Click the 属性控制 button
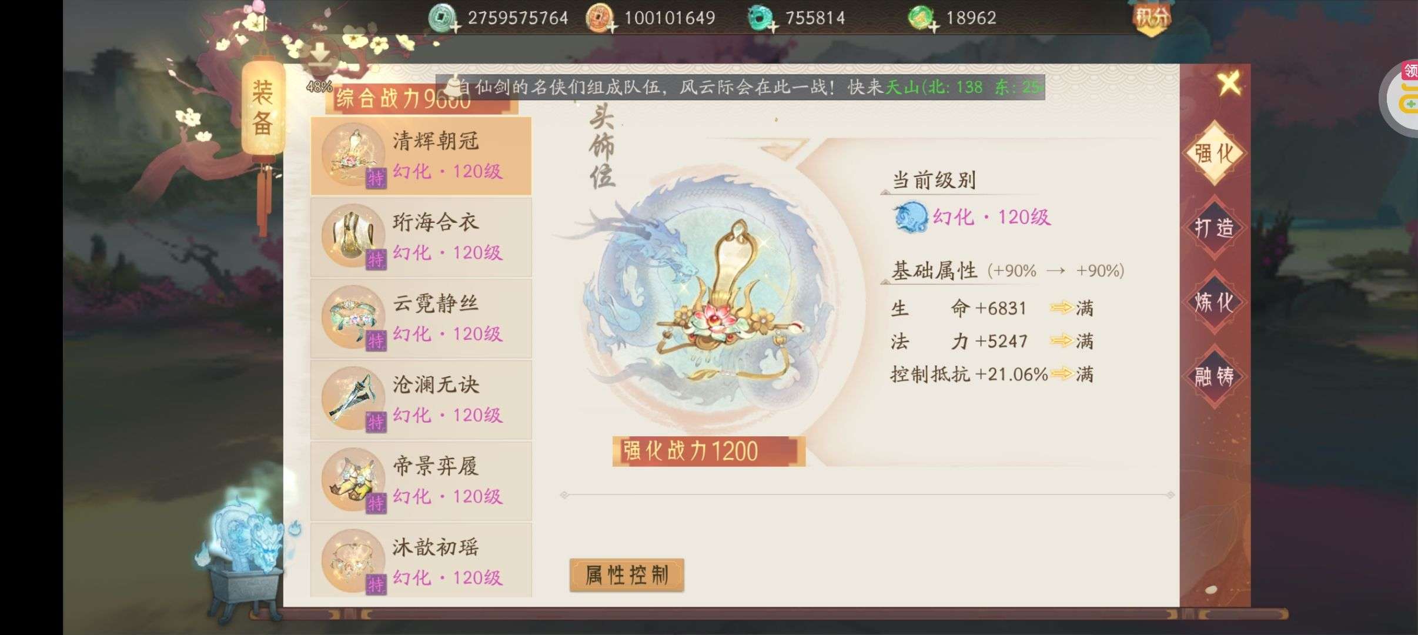This screenshot has width=1418, height=635. (627, 574)
